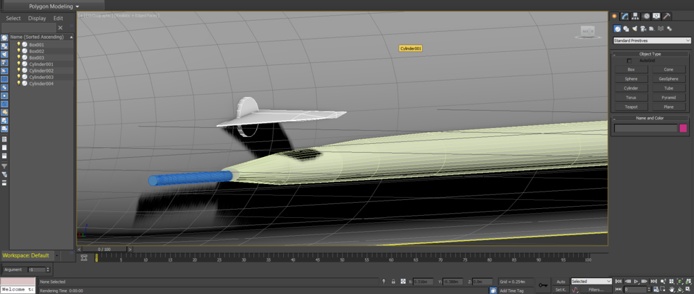This screenshot has height=294, width=694.
Task: Toggle visibility lightbulb for Cylinder004
Action: pos(19,84)
